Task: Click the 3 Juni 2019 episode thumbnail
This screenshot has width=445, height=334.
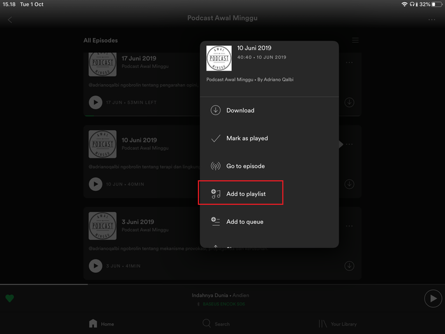Action: 102,226
